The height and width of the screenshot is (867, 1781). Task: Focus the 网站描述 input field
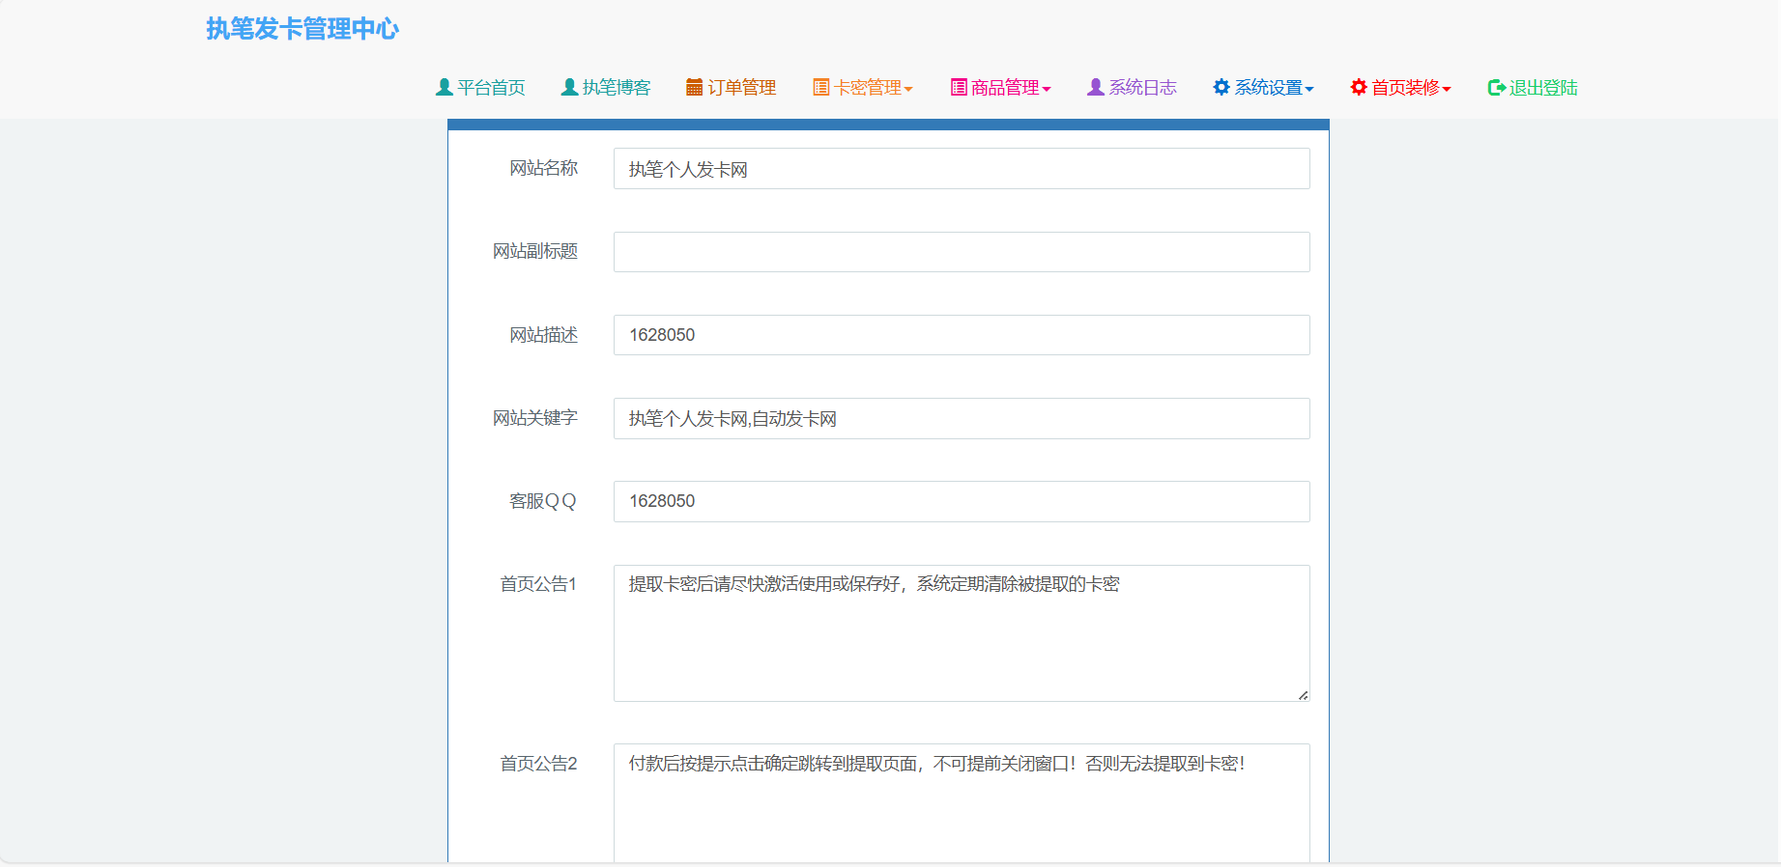(x=962, y=335)
